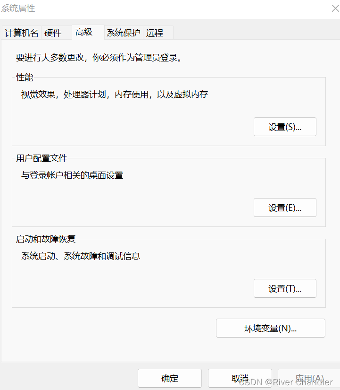Switch to the 计算机名 tab
This screenshot has width=340, height=390.
click(22, 33)
